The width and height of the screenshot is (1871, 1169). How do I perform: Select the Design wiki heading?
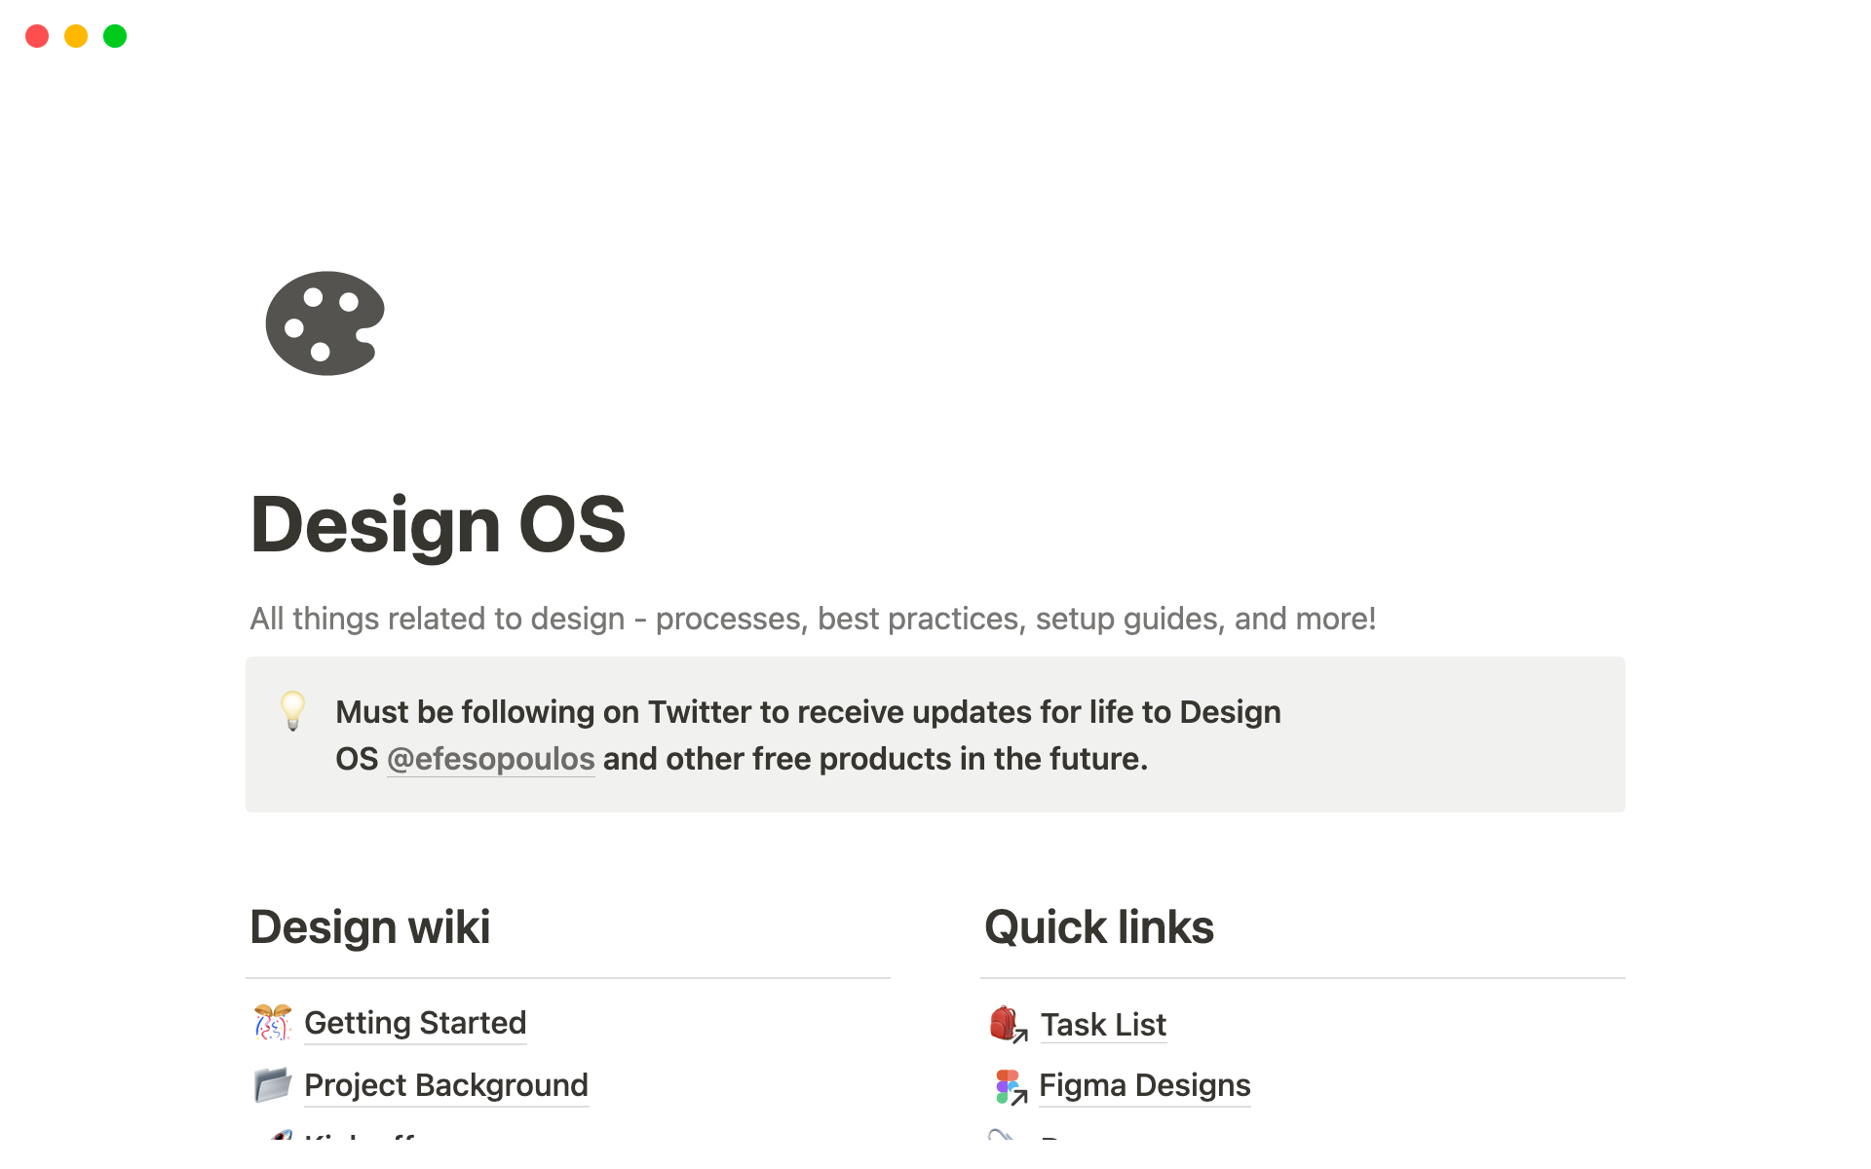click(x=370, y=926)
